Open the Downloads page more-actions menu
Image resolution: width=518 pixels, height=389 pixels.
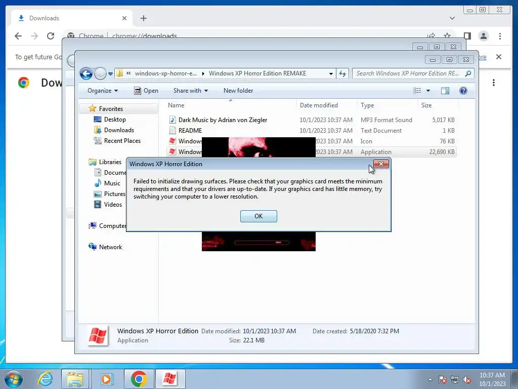tap(494, 83)
